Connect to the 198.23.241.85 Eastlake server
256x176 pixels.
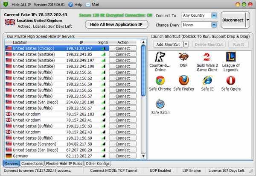[x=122, y=54]
